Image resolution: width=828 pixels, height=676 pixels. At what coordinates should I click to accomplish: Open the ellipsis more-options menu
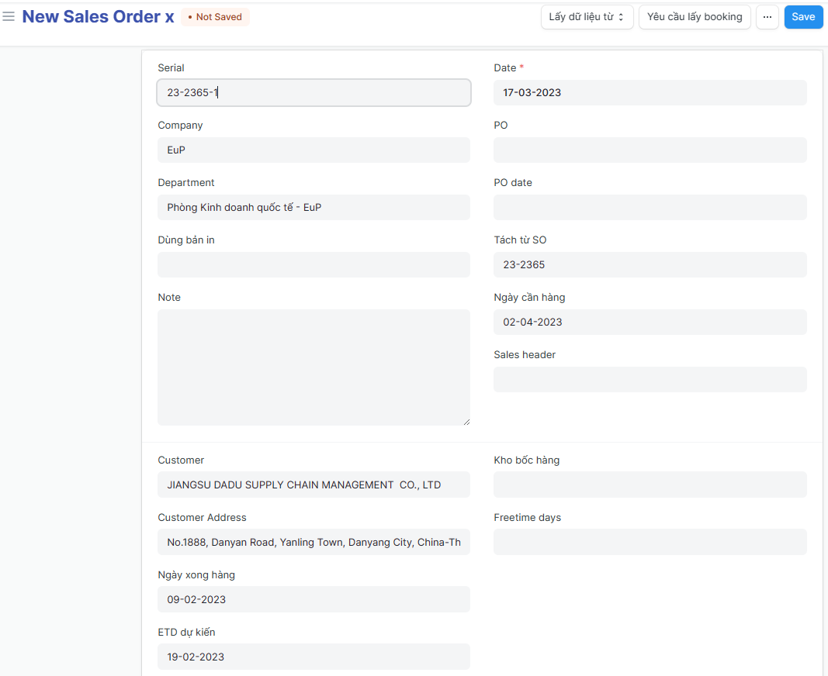[x=767, y=16]
